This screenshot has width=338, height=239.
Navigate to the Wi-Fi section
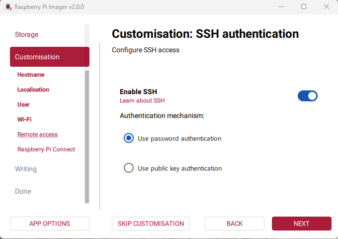[24, 119]
